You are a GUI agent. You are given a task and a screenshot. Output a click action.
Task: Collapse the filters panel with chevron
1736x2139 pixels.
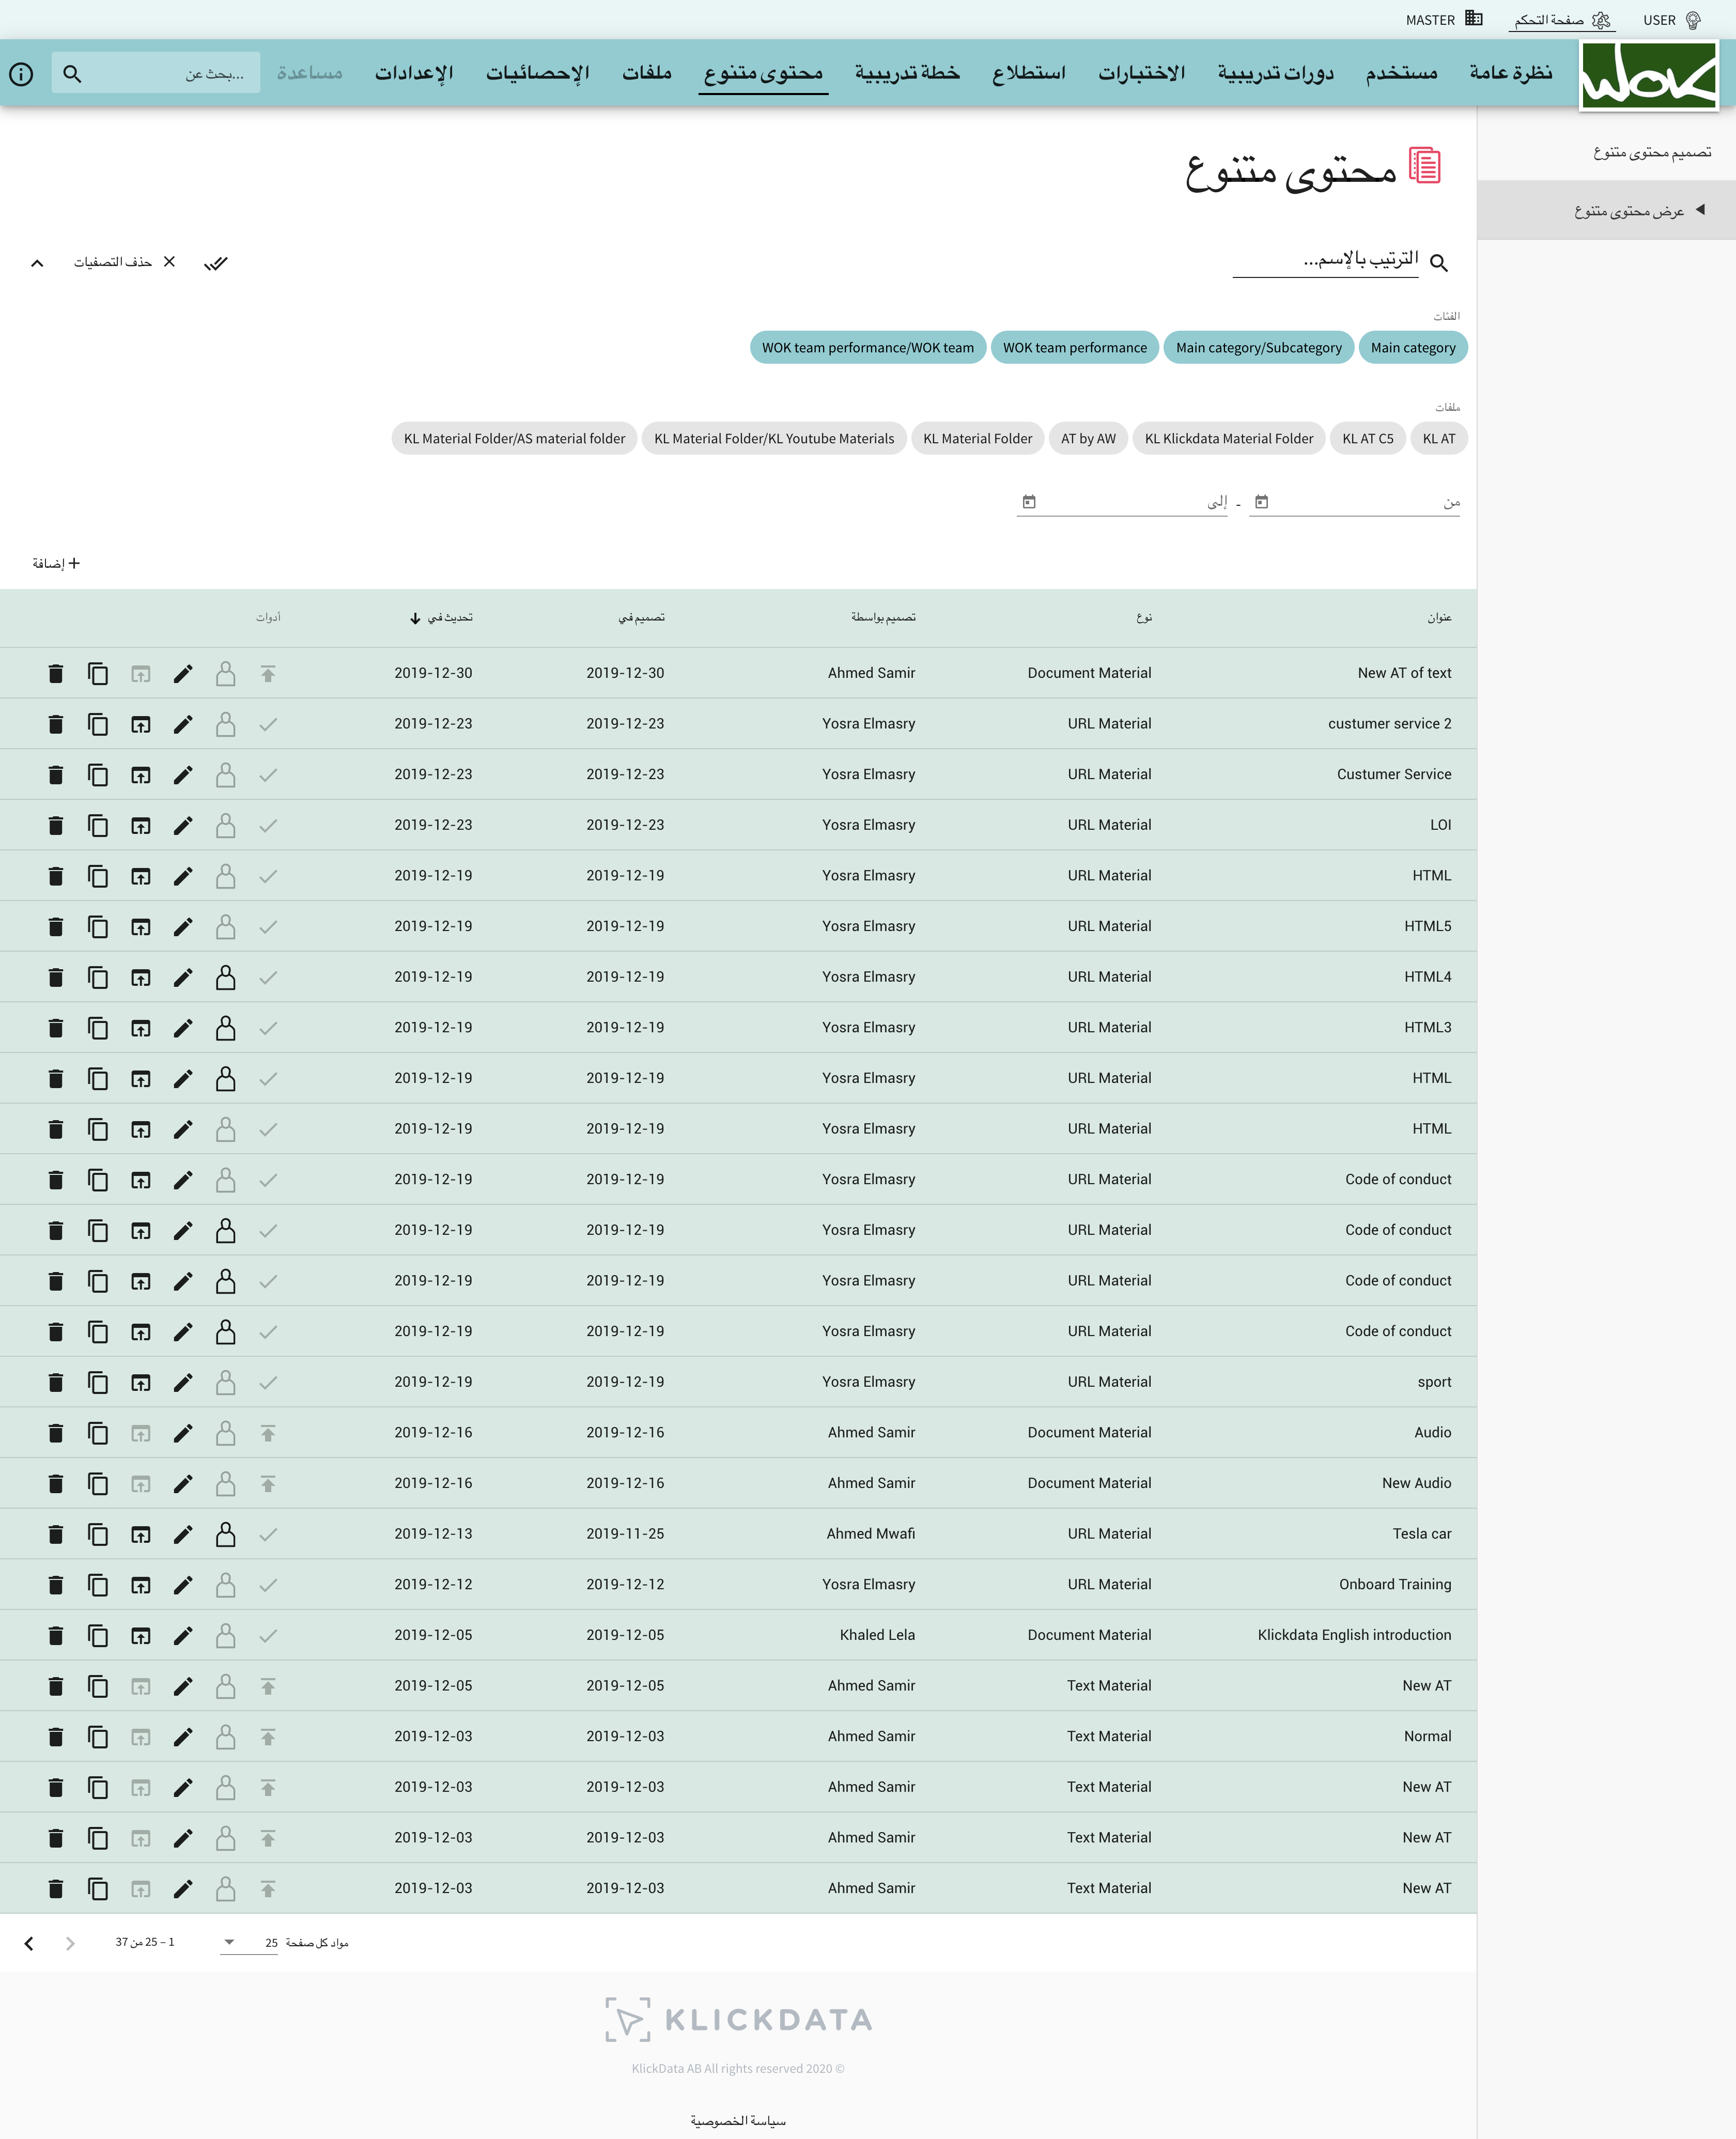37,263
